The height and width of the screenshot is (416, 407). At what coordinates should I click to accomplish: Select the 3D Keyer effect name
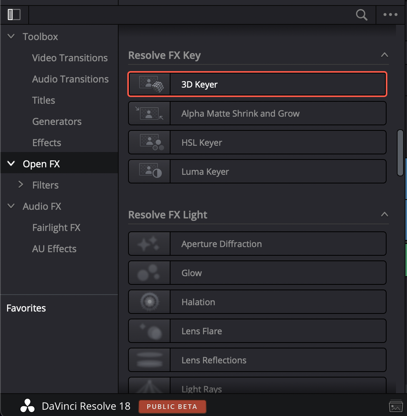tap(200, 84)
